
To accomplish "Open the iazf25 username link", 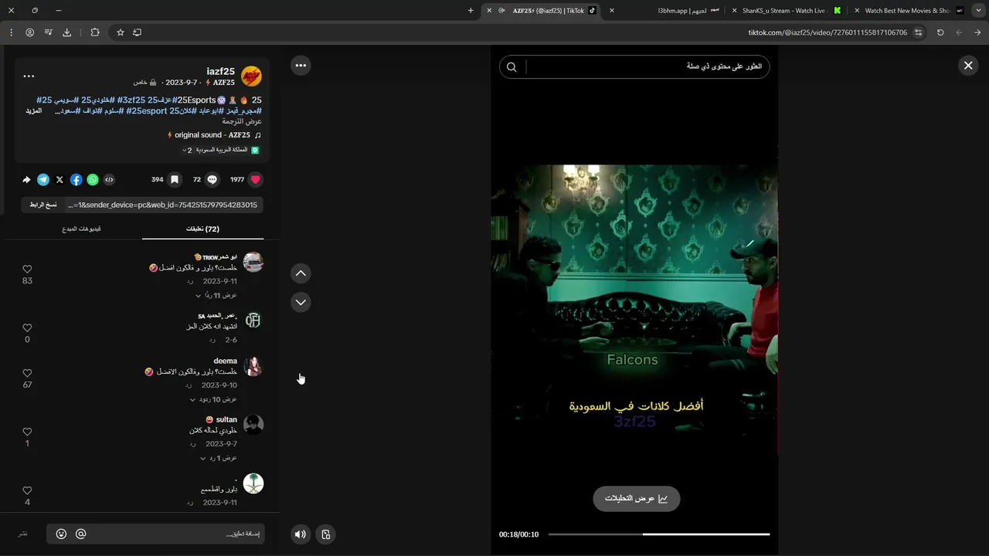I will click(221, 71).
